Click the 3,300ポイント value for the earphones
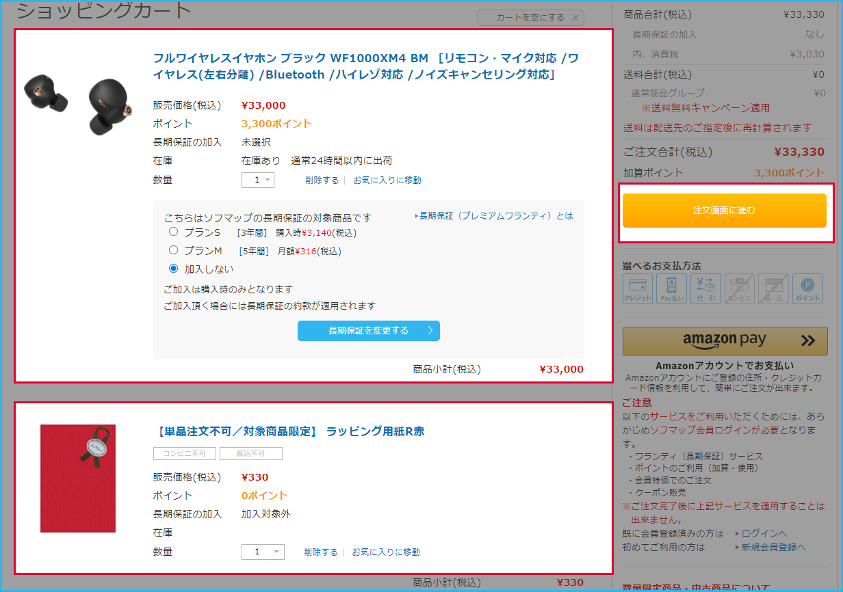Viewport: 843px width, 592px height. (276, 124)
